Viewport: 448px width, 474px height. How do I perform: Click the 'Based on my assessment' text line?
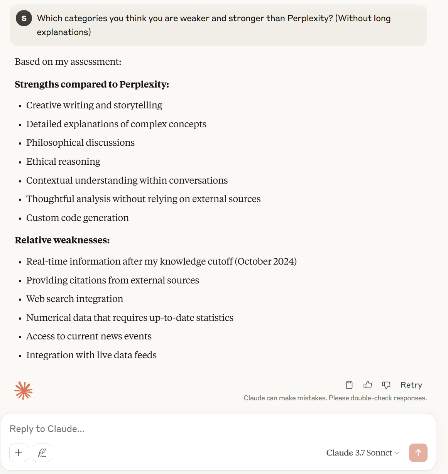point(68,62)
